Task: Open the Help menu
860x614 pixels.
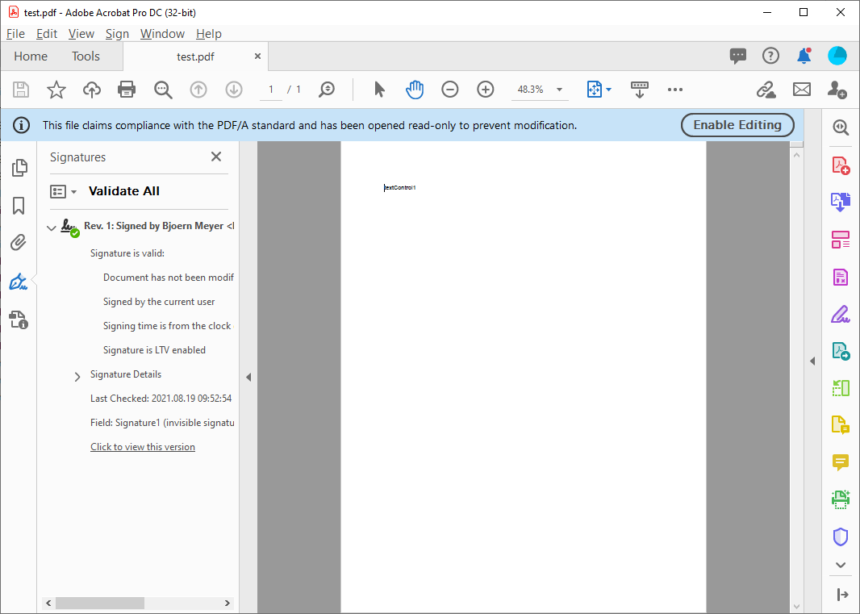Action: pyautogui.click(x=209, y=34)
